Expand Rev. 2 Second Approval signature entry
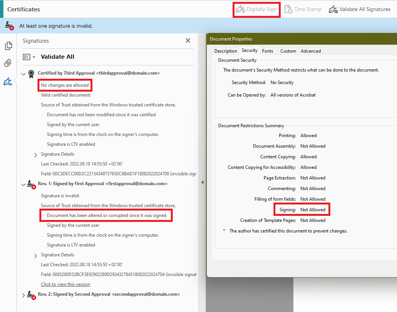Image resolution: width=397 pixels, height=312 pixels. pyautogui.click(x=23, y=295)
